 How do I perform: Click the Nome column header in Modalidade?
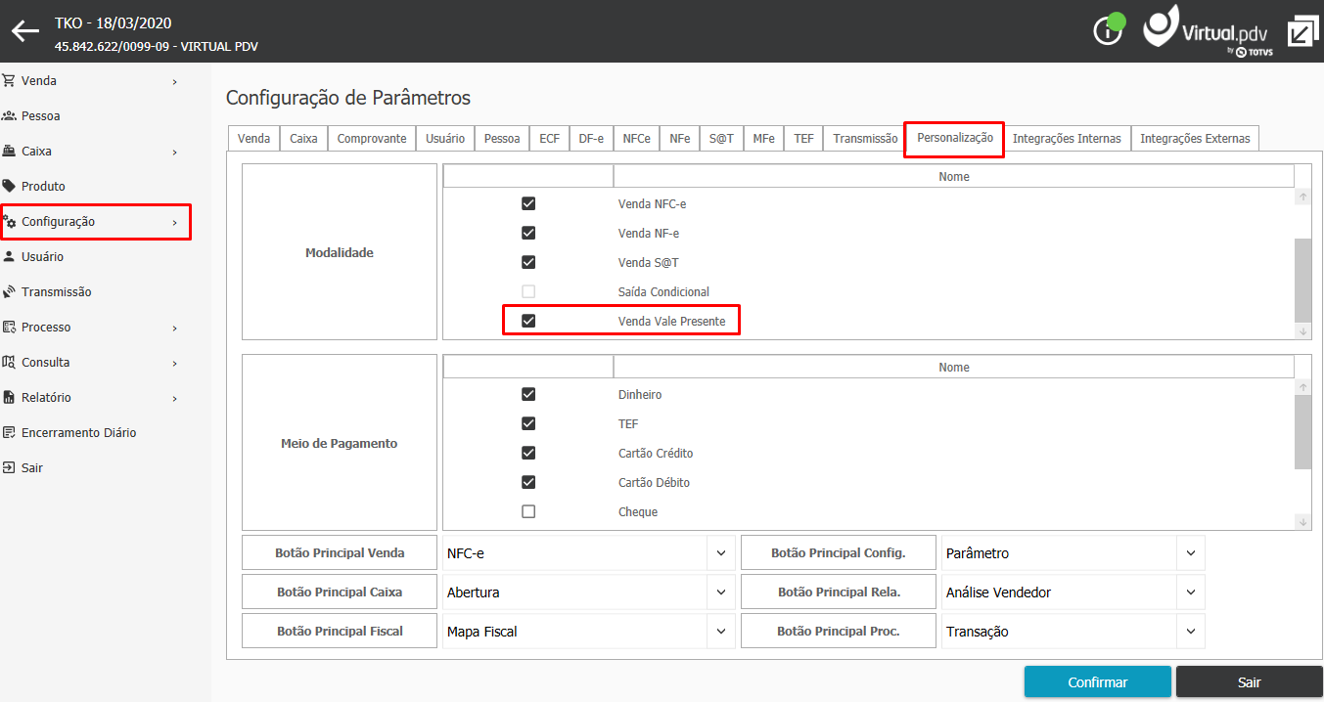[953, 177]
